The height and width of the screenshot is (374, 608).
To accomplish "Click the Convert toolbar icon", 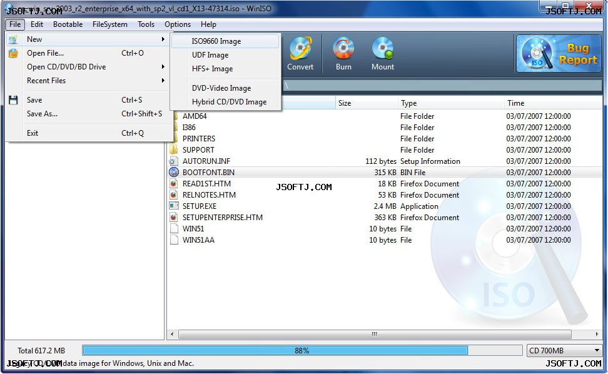I will (x=300, y=48).
